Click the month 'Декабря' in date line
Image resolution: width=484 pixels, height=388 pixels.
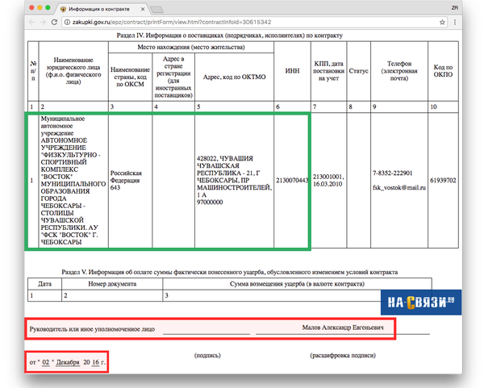pyautogui.click(x=78, y=362)
